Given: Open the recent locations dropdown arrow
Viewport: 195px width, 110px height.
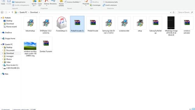Looking at the screenshot, I should pyautogui.click(x=9, y=12).
